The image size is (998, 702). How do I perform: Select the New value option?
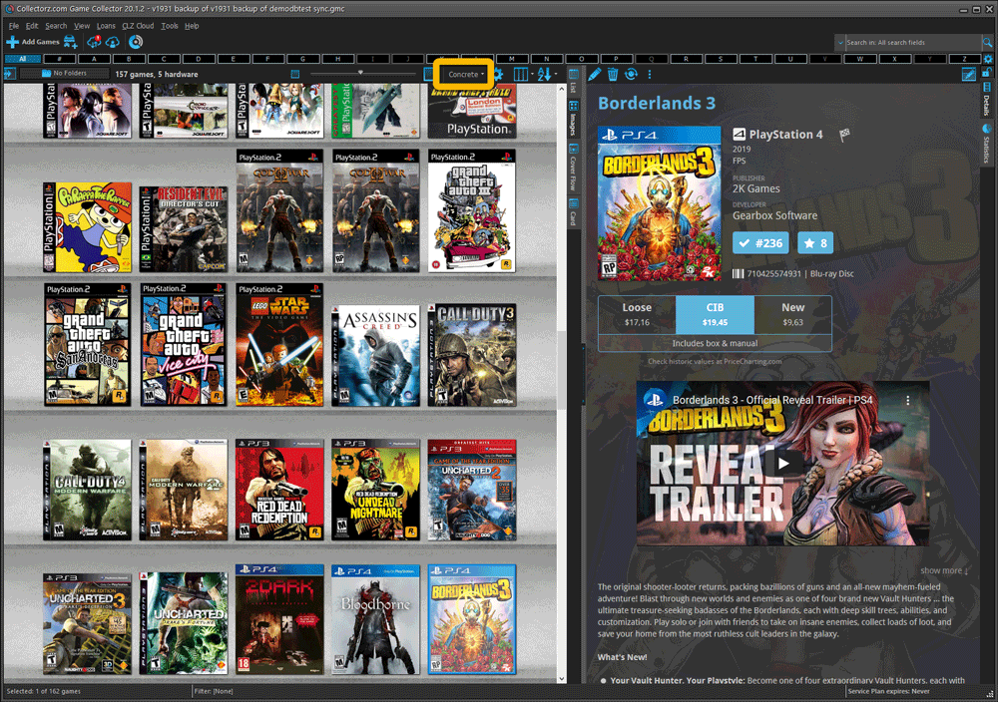coord(792,314)
